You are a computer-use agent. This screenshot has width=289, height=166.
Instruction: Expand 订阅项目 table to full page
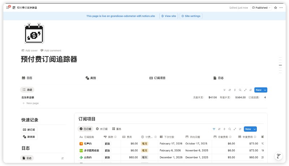(x=235, y=129)
